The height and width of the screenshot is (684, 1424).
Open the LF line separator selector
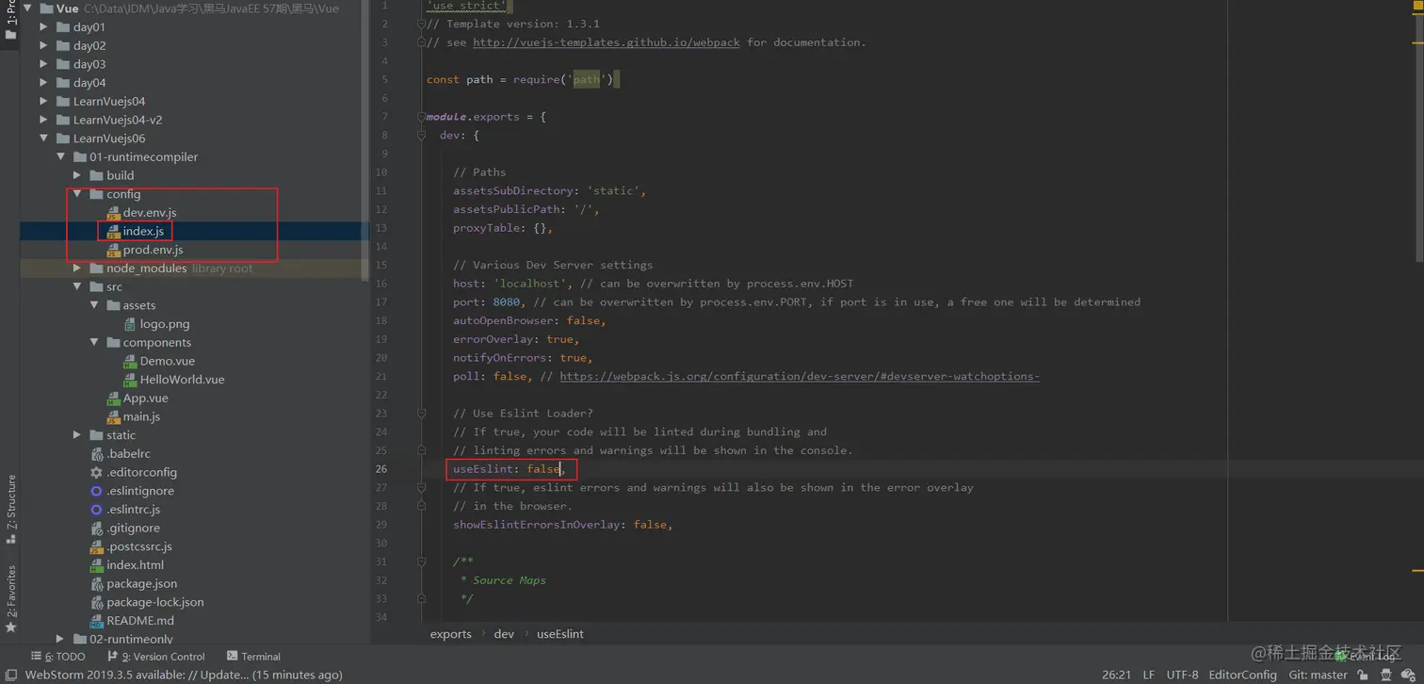click(x=1148, y=675)
